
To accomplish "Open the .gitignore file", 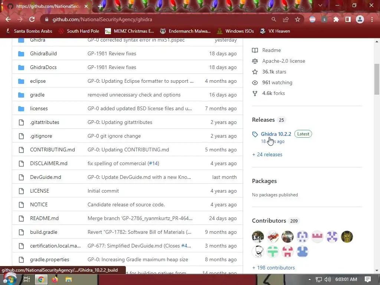I will (41, 136).
